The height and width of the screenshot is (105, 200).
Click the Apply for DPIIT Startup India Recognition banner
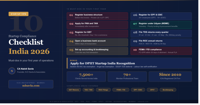(129, 63)
